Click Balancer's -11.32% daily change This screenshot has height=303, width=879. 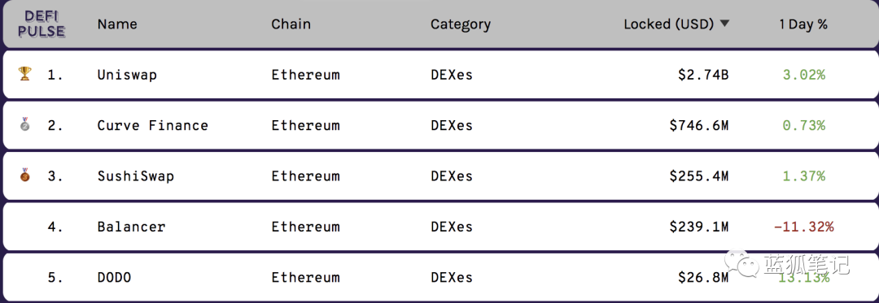click(803, 227)
